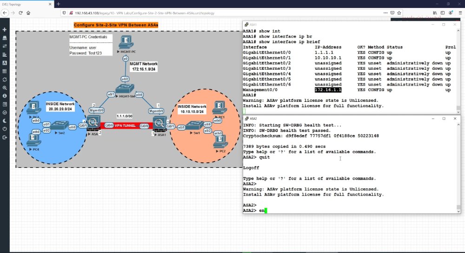
Task: Click the site security shield icon in address bar
Action: [64, 13]
